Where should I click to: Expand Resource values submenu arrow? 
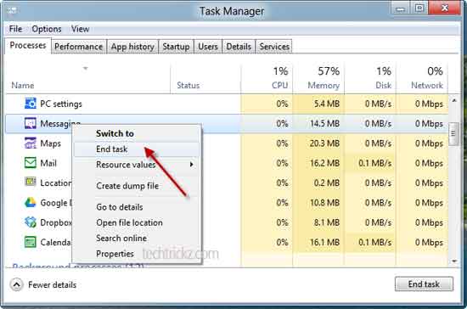(192, 165)
